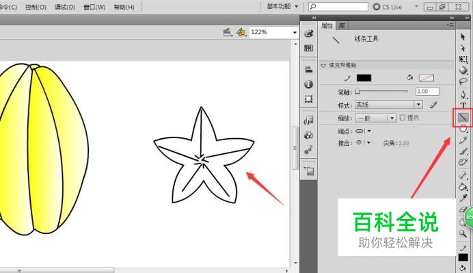Viewport: 473px width, 273px height.
Task: Select the Brush tool
Action: pos(463,151)
